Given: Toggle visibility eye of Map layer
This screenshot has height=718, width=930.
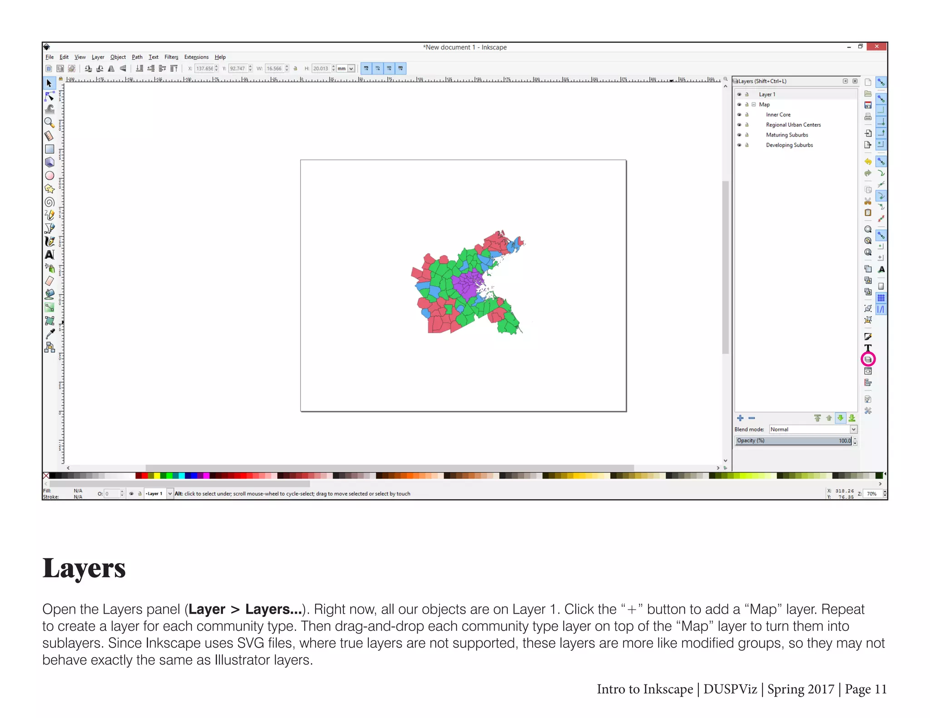Looking at the screenshot, I should click(x=739, y=104).
